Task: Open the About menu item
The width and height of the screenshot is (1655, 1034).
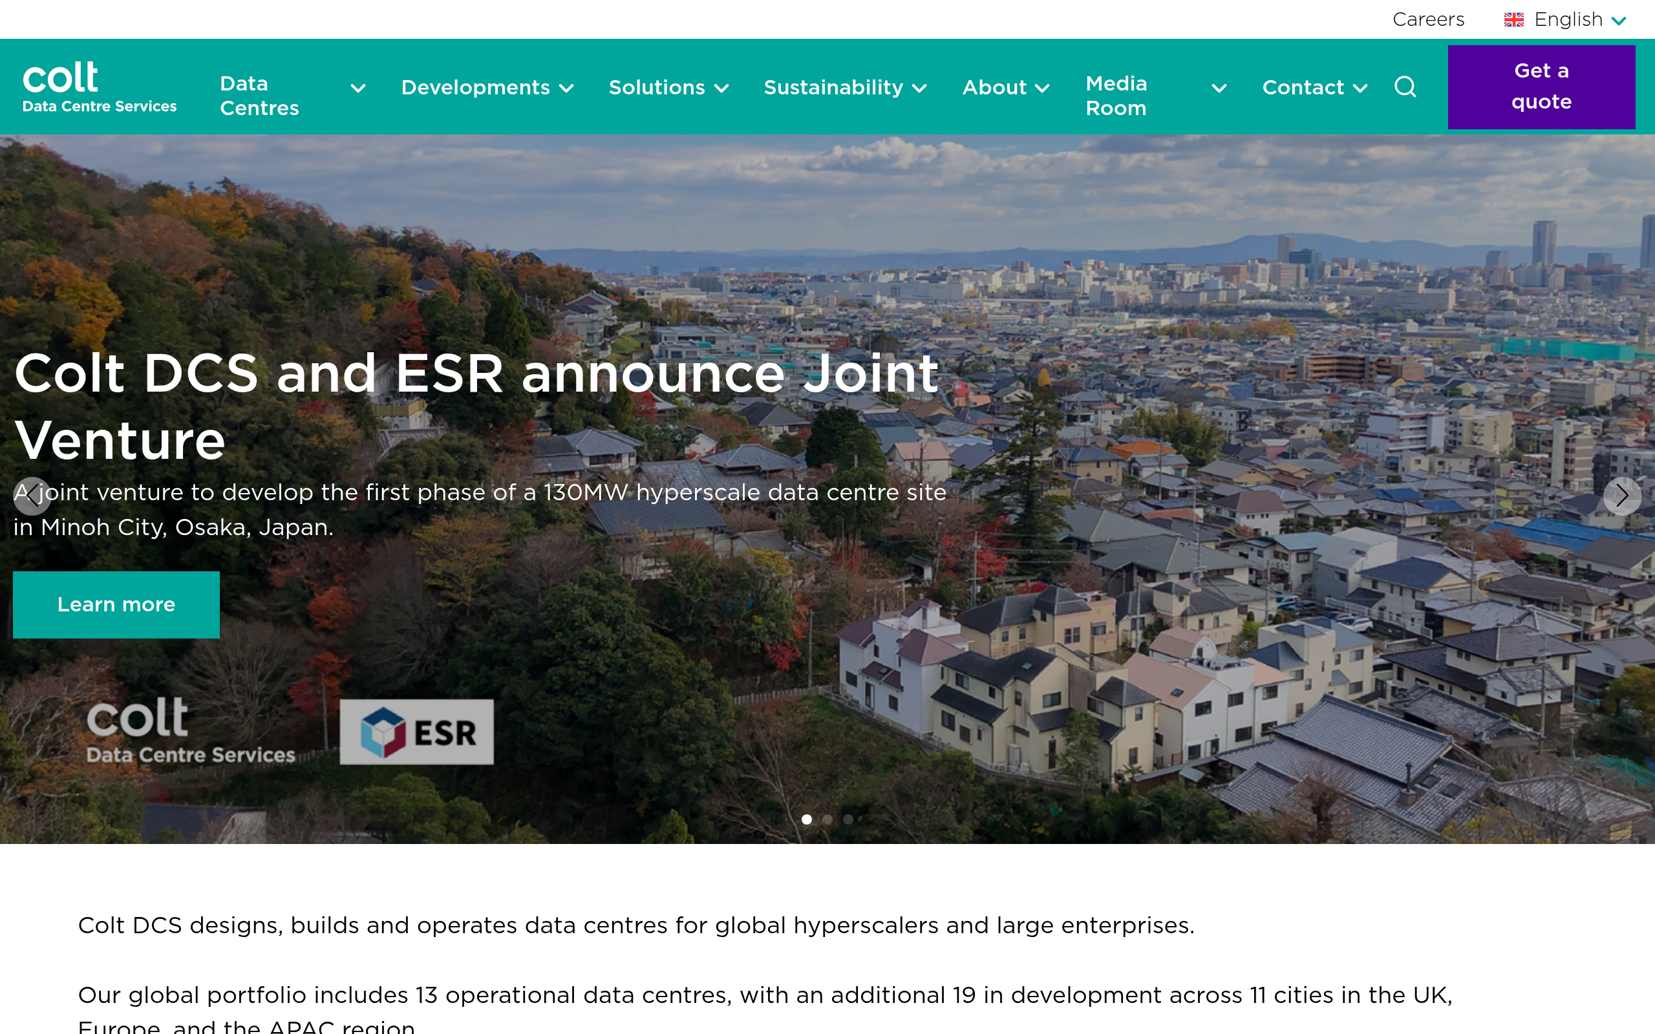Action: coord(994,87)
